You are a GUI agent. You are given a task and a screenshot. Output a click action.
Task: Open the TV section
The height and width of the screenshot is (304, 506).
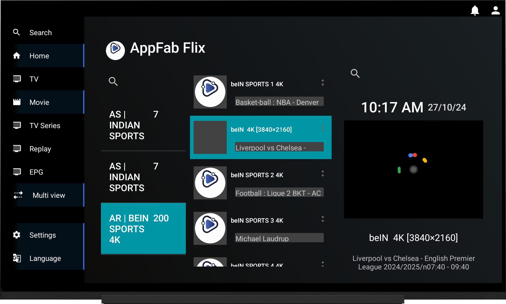(49, 79)
